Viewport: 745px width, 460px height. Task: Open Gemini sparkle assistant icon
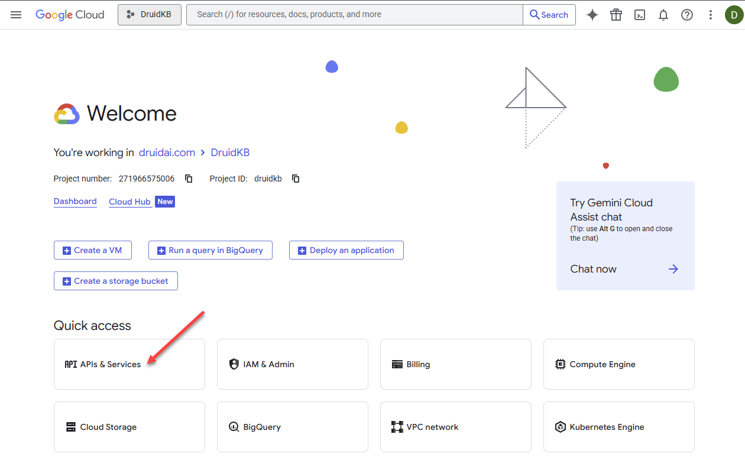pyautogui.click(x=592, y=15)
